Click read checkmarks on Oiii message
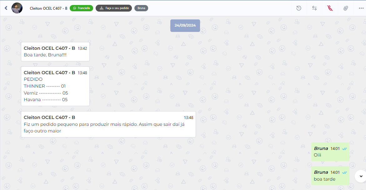 tap(344, 149)
